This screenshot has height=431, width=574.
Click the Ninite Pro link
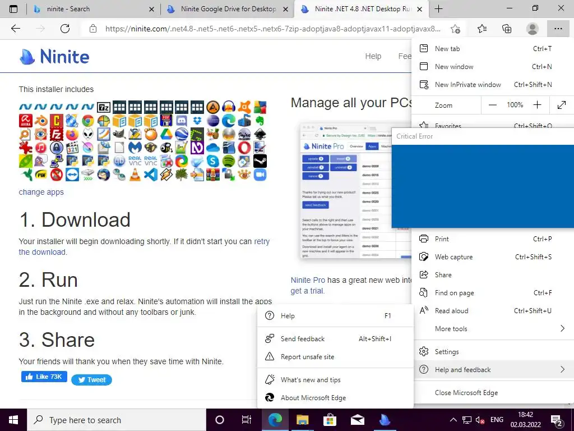(x=308, y=280)
